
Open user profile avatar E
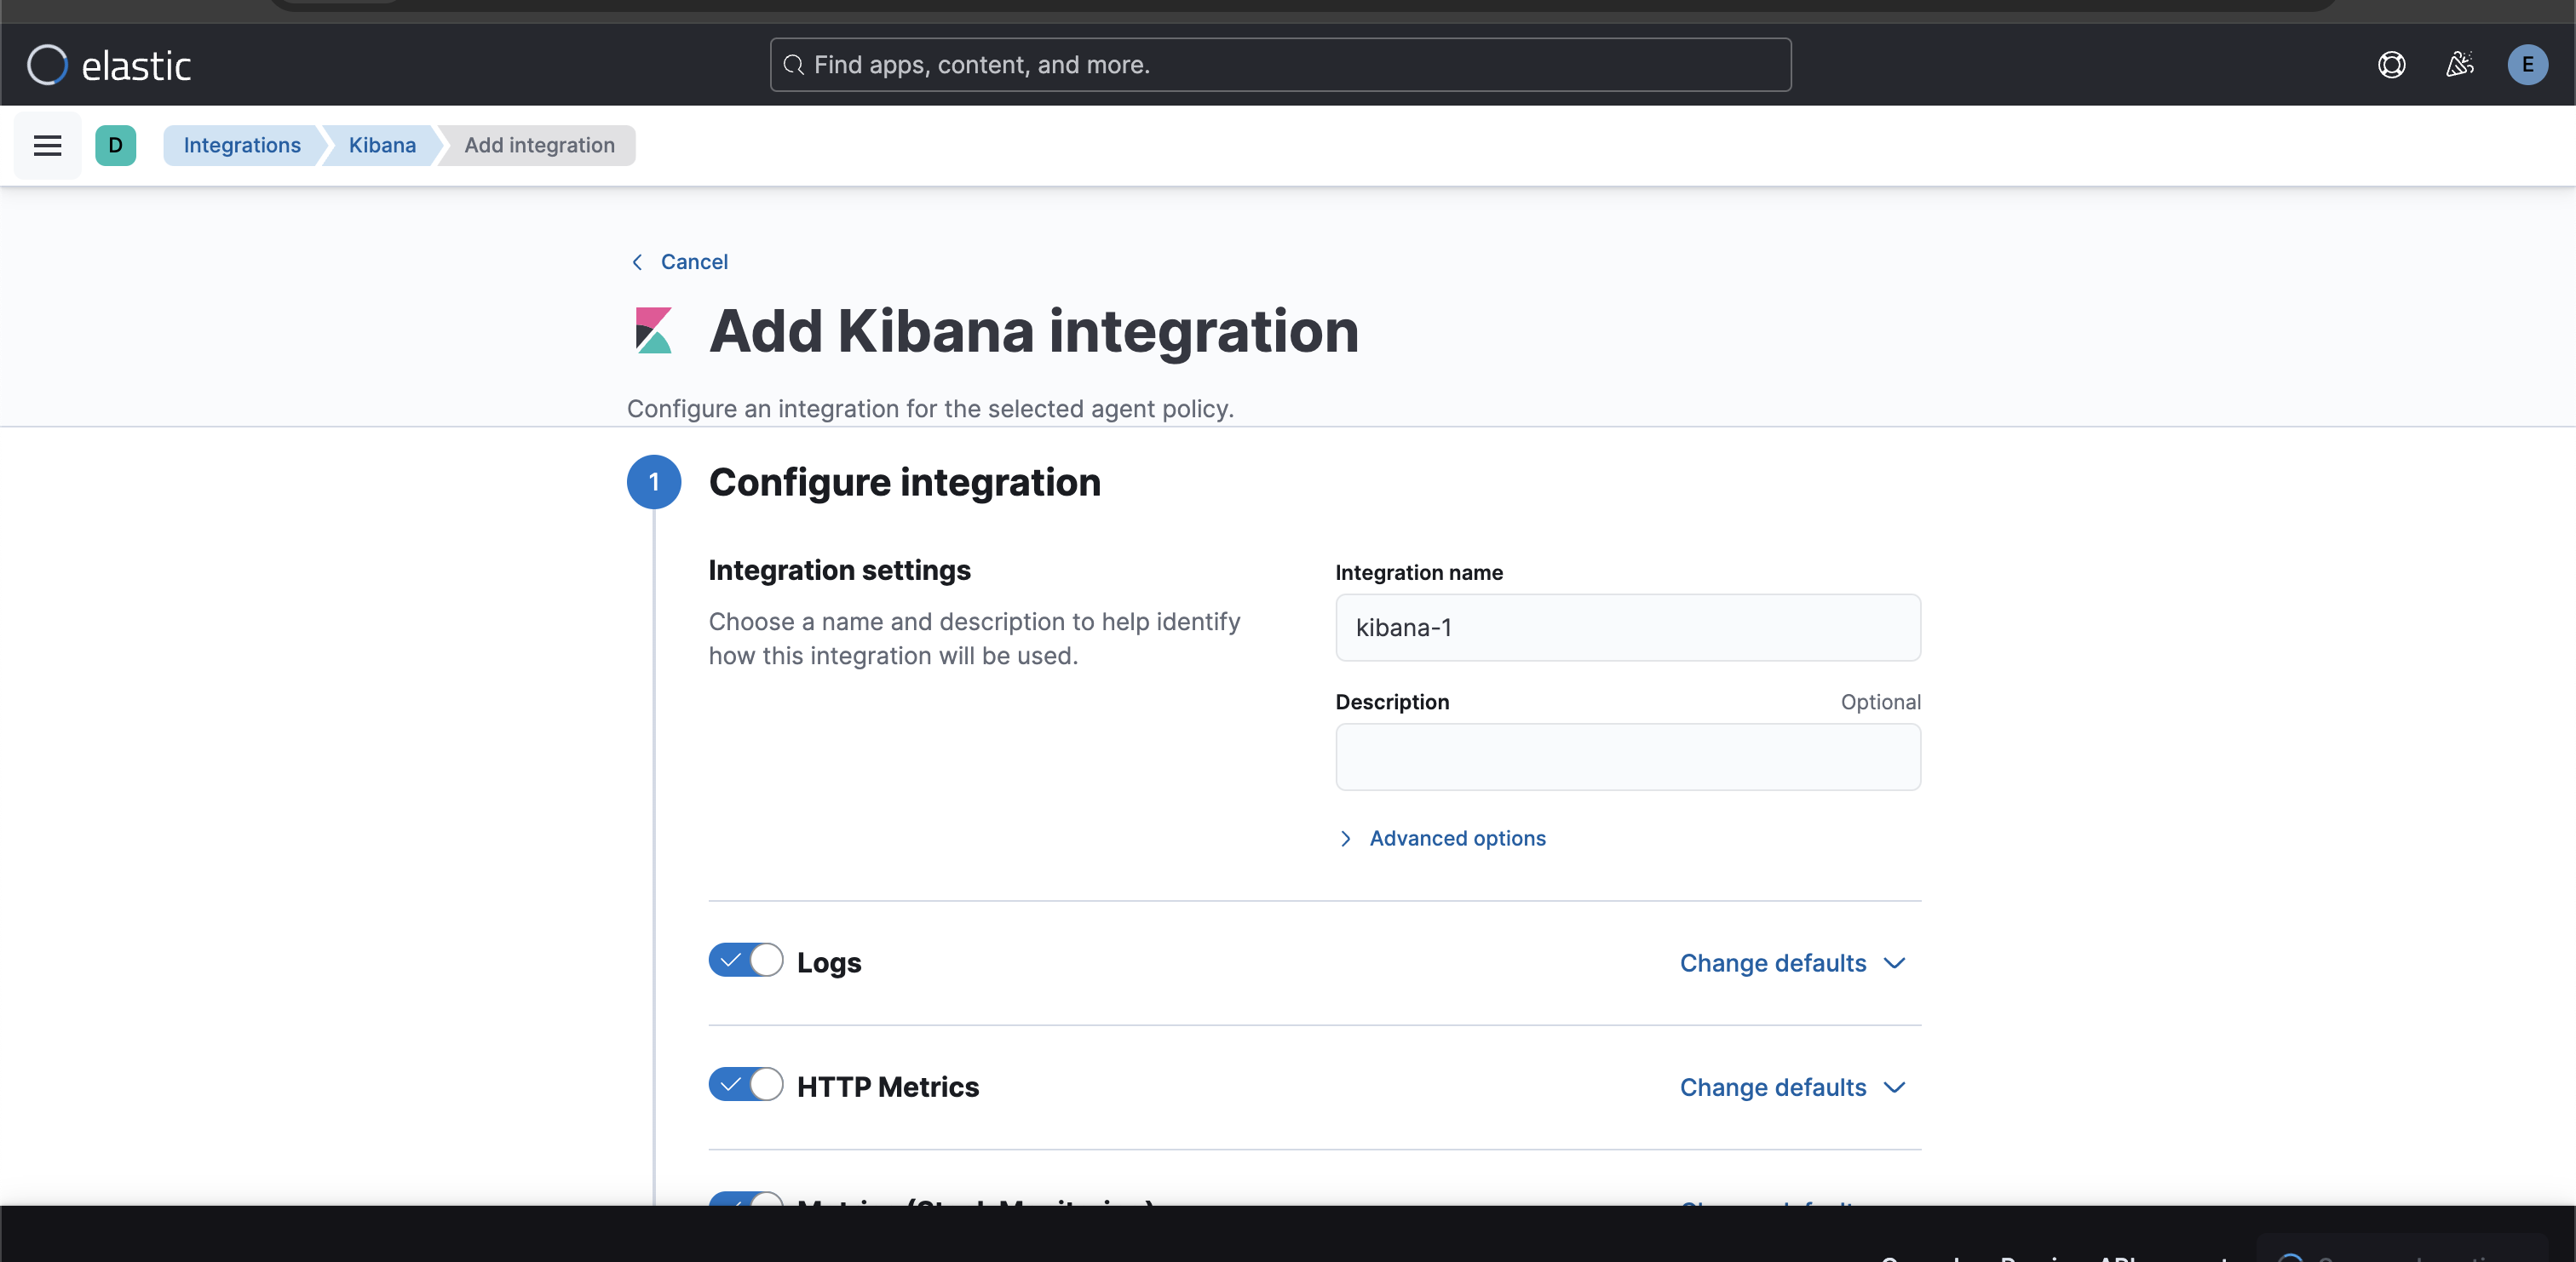coord(2527,65)
